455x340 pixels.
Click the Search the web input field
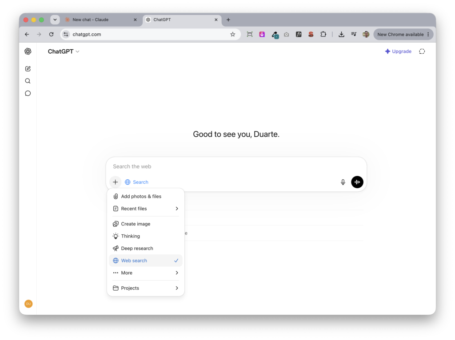236,166
